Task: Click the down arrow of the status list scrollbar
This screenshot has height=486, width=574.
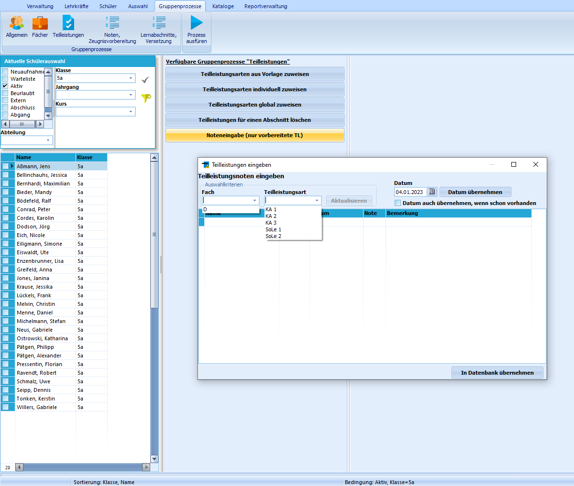Action: 48,116
